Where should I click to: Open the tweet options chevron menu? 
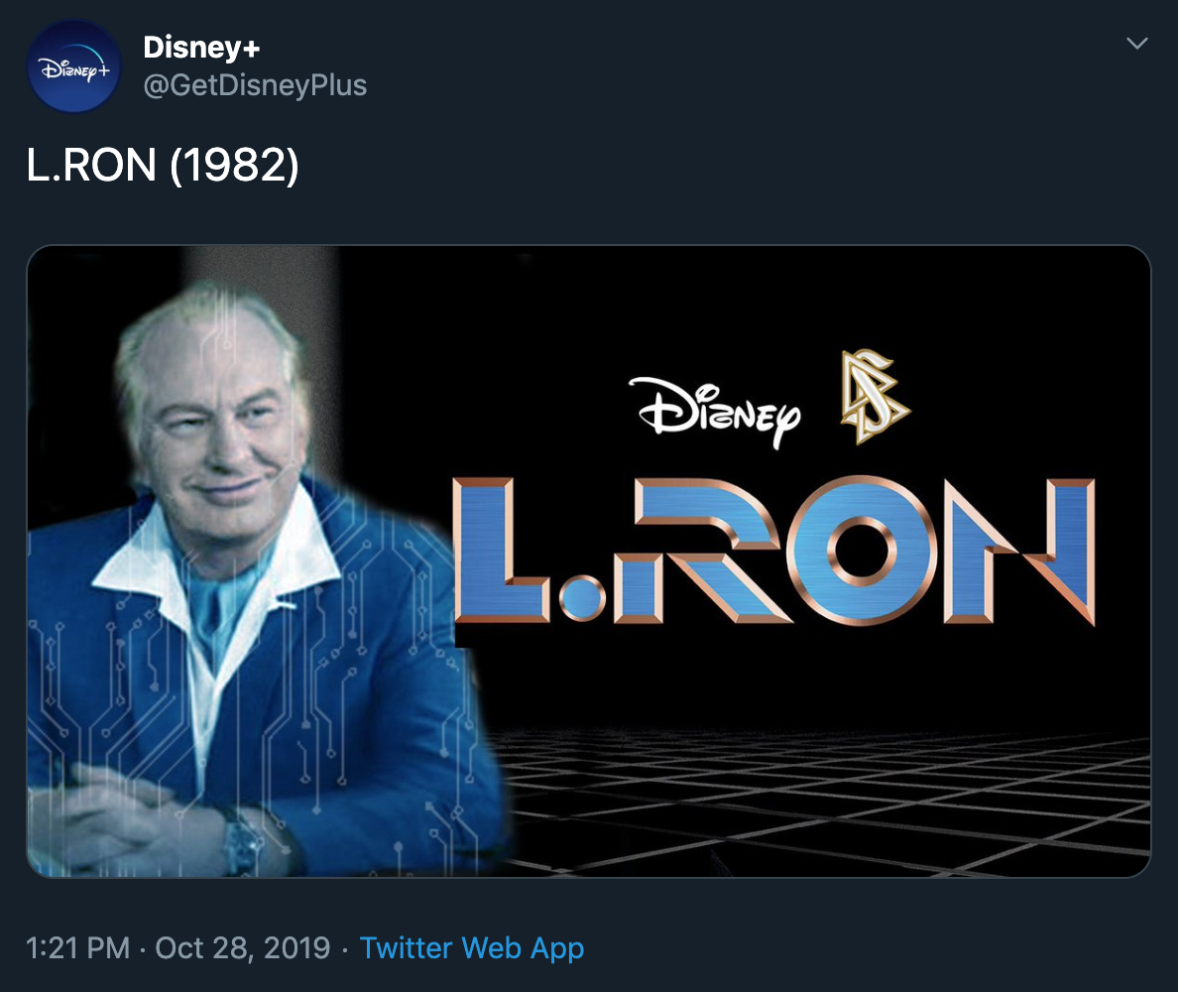(x=1137, y=44)
